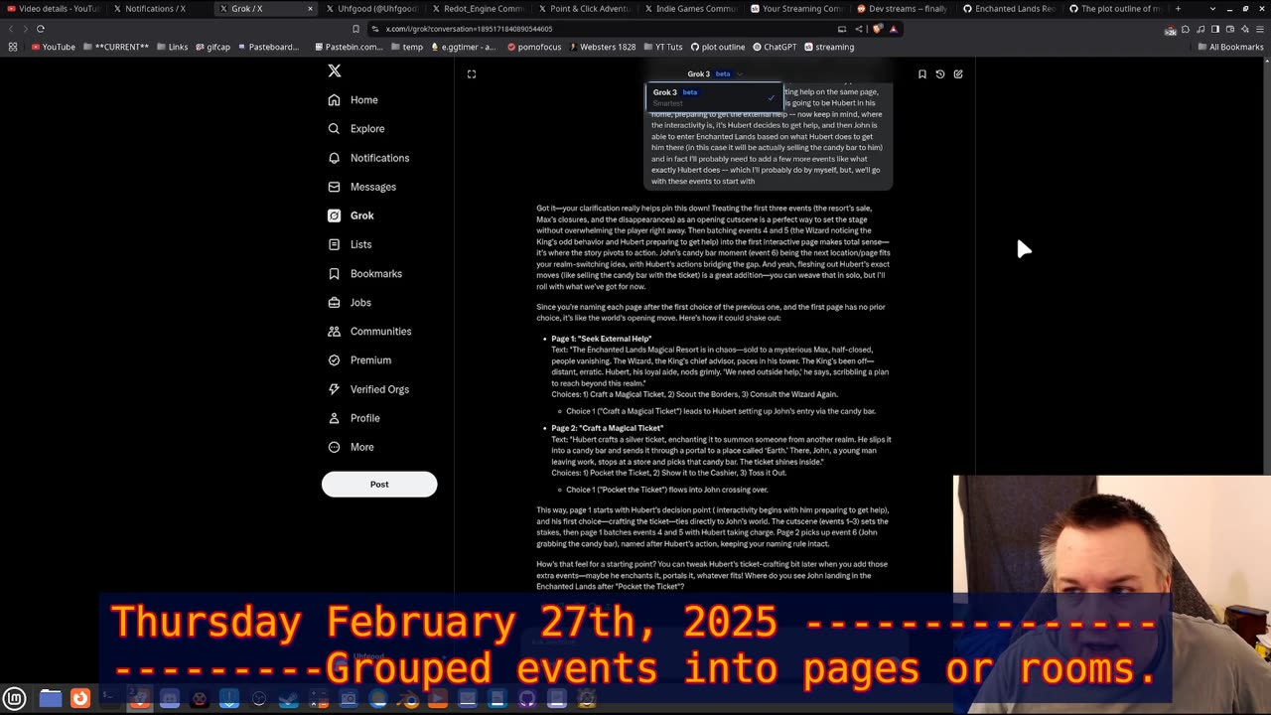Screen dimensions: 1271x715
Task: Open Calculator from the taskbar
Action: 318,698
